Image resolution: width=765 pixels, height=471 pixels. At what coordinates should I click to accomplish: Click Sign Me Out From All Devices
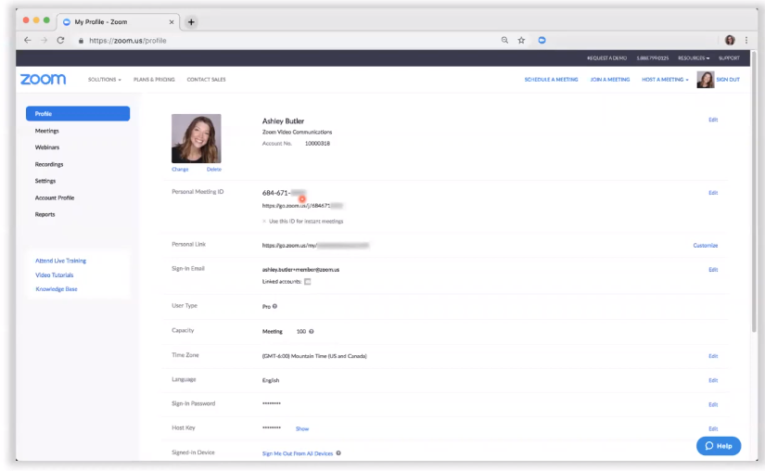[x=298, y=453]
